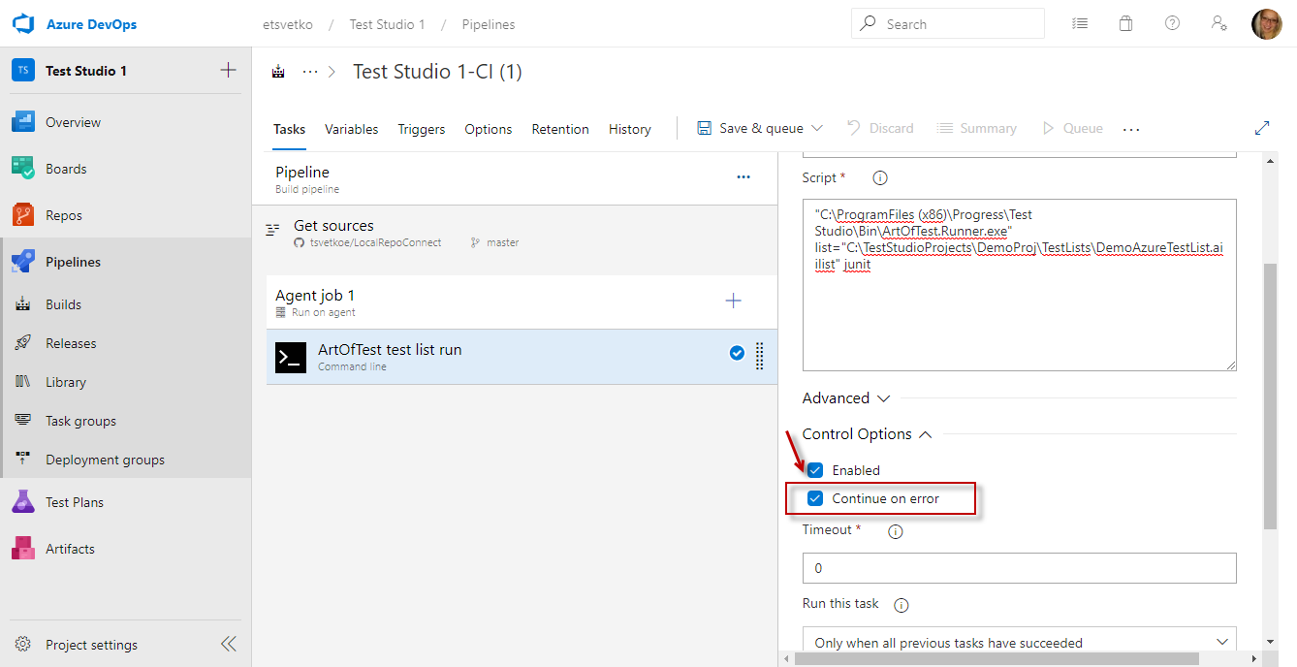Open the Run this task dropdown
This screenshot has width=1297, height=667.
pos(1020,643)
